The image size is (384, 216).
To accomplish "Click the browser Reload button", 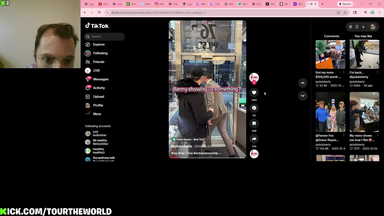I will (x=99, y=13).
